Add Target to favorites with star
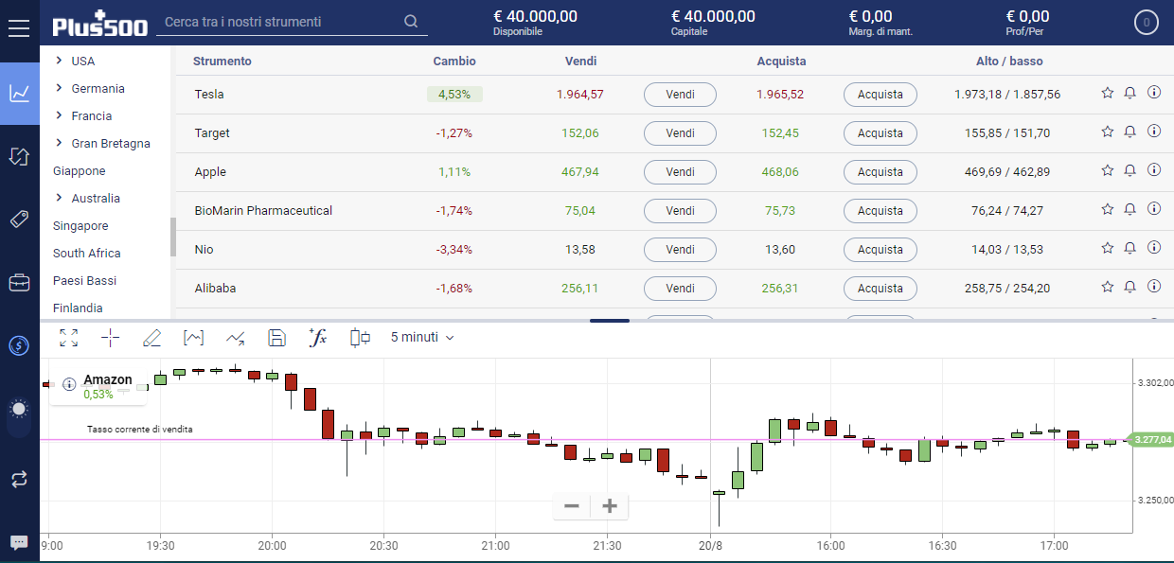This screenshot has height=563, width=1174. pos(1108,132)
